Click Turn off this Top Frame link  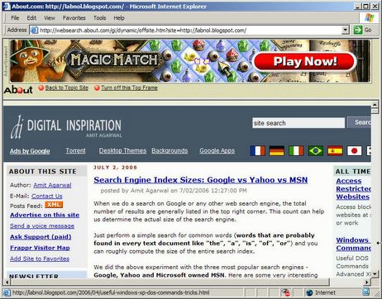[x=129, y=88]
